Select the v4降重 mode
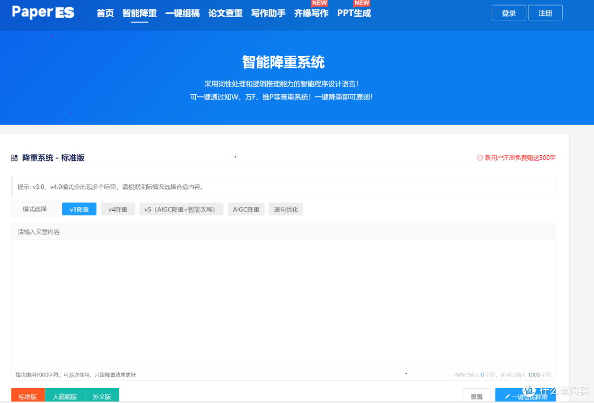 [118, 209]
